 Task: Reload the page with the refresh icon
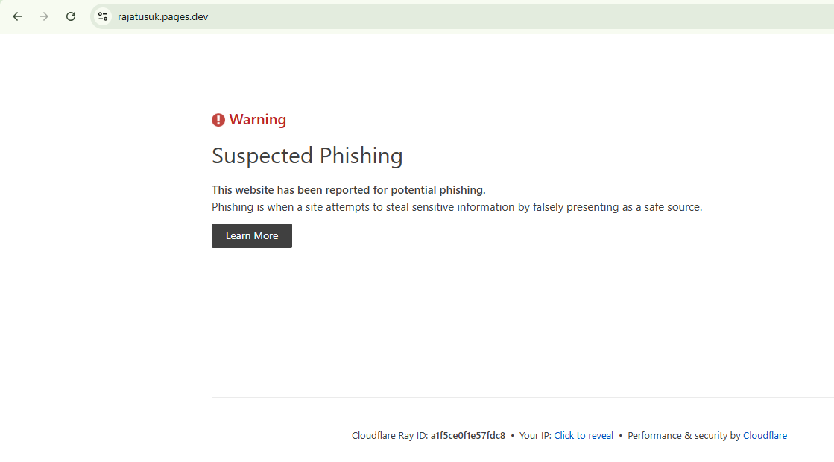[71, 16]
